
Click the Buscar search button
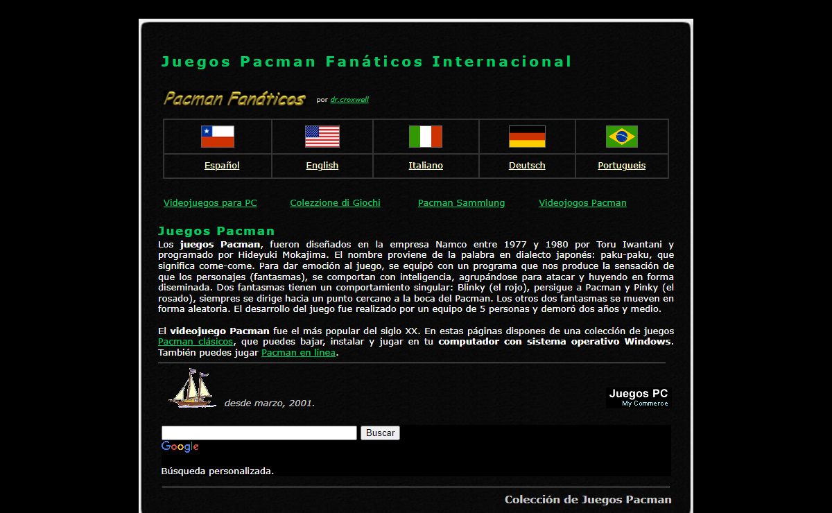click(380, 433)
